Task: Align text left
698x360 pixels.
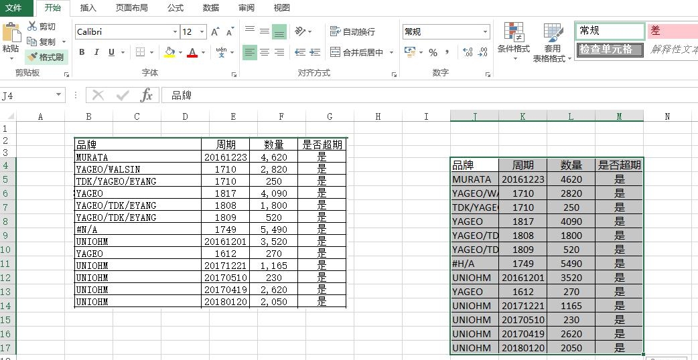Action: tap(250, 52)
